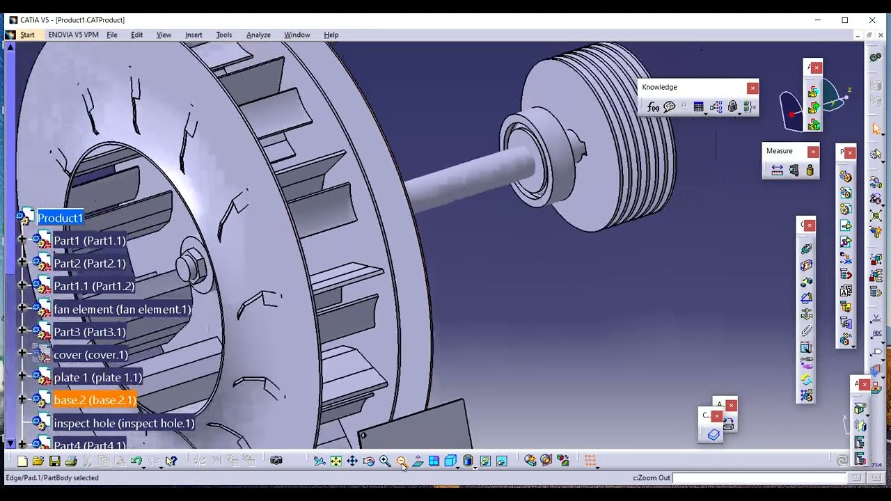Click the Measure Inertia weight icon
891x501 pixels.
[810, 170]
